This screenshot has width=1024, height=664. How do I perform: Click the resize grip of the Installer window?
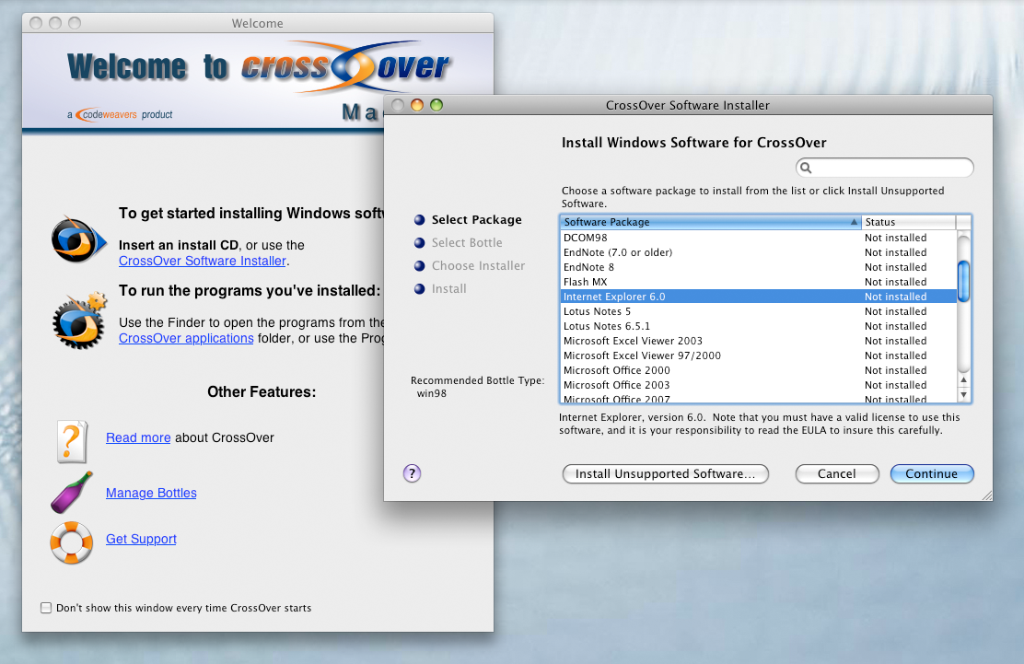coord(987,495)
